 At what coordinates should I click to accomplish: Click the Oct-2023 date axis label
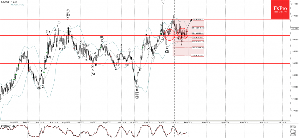click(134, 122)
